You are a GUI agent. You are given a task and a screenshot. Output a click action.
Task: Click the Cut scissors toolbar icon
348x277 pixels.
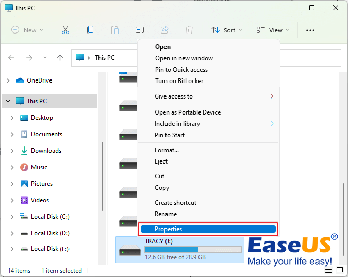[65, 30]
